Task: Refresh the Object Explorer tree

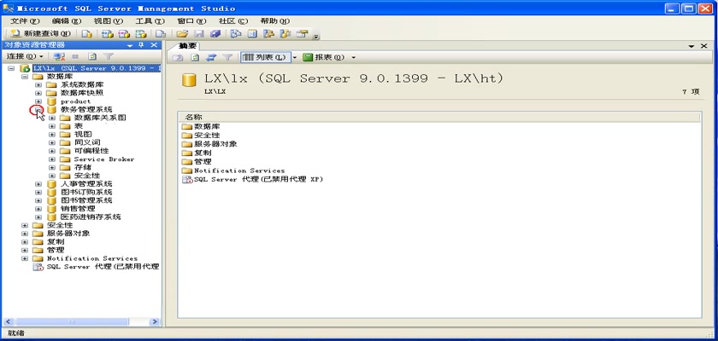Action: (x=92, y=56)
